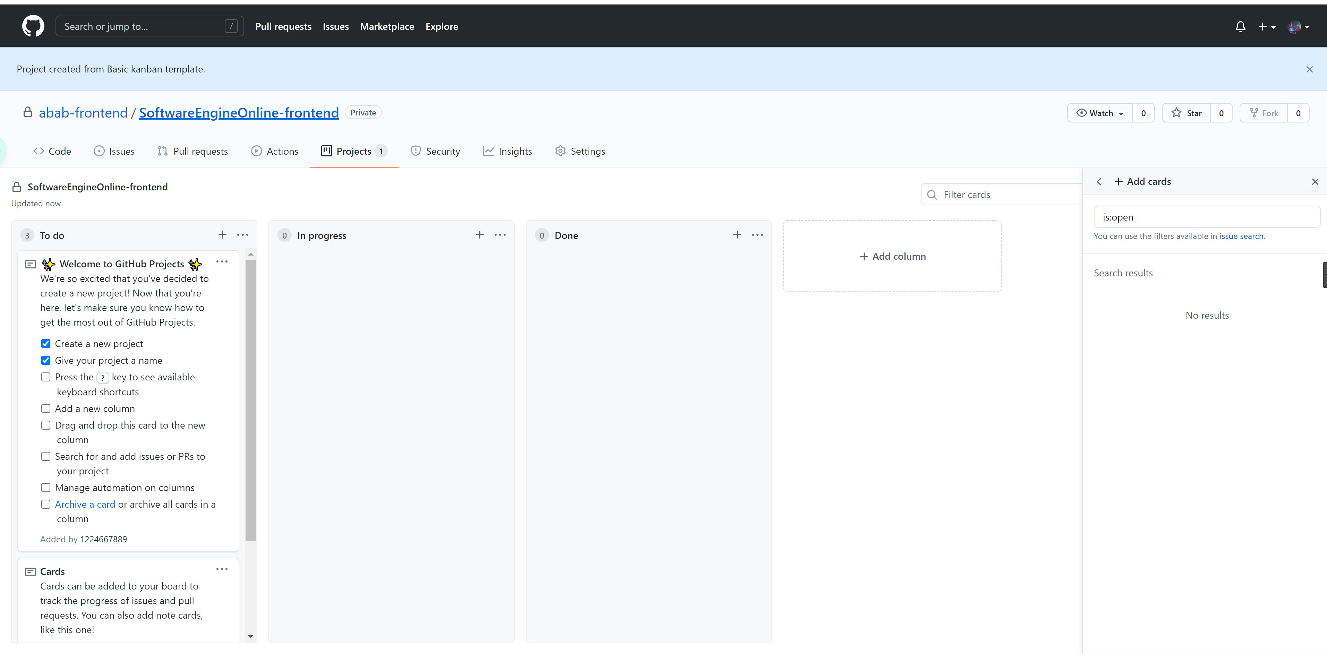The height and width of the screenshot is (654, 1327).
Task: Open the user avatar menu
Action: 1298,27
